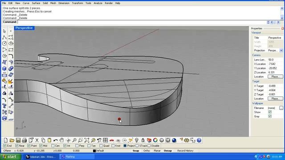This screenshot has width=285, height=160.
Task: Render with the blue sphere icon
Action: point(174,140)
